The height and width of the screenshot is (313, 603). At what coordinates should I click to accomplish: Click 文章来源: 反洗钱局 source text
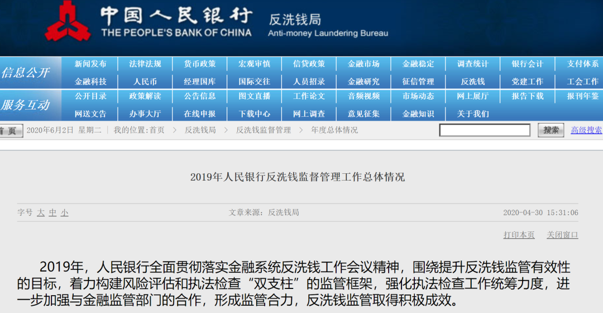pos(264,212)
